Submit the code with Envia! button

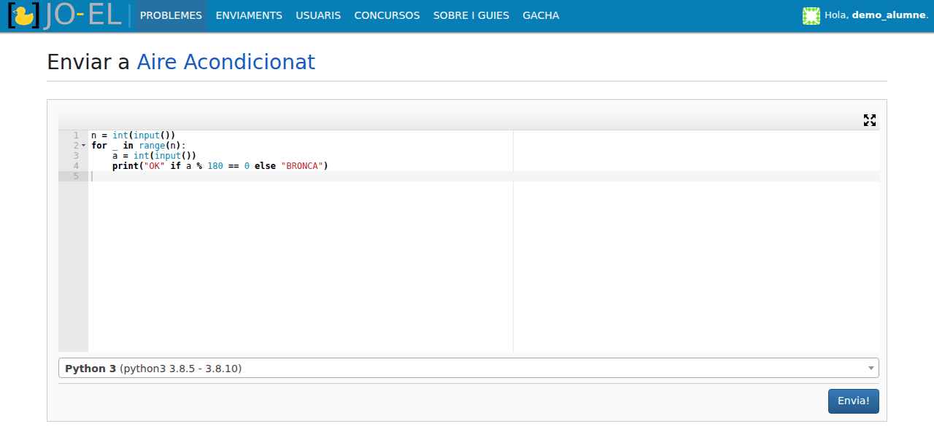tap(854, 401)
